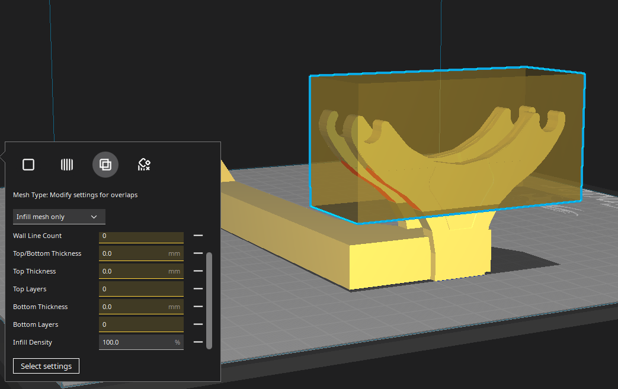Remove the Bottom Thickness setting via minus icon
618x389 pixels.
(198, 306)
